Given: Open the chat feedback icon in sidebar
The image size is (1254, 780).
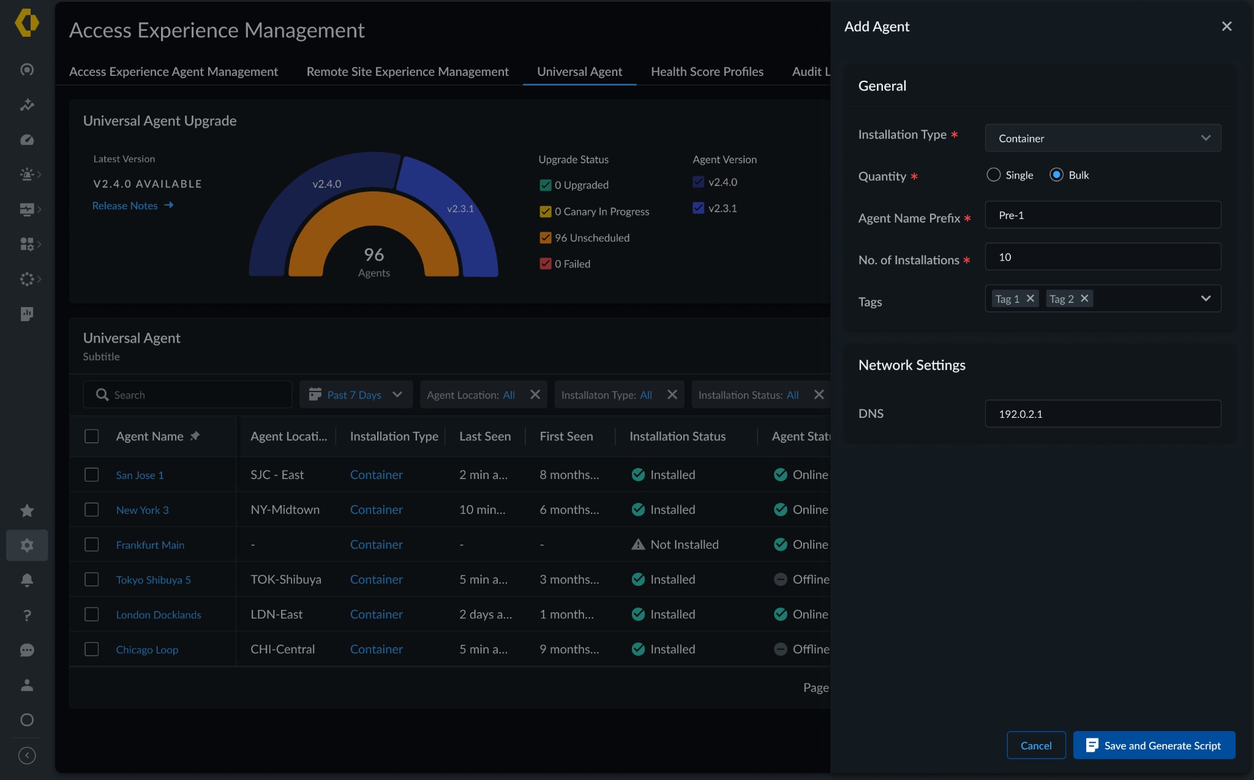Looking at the screenshot, I should click(x=27, y=650).
